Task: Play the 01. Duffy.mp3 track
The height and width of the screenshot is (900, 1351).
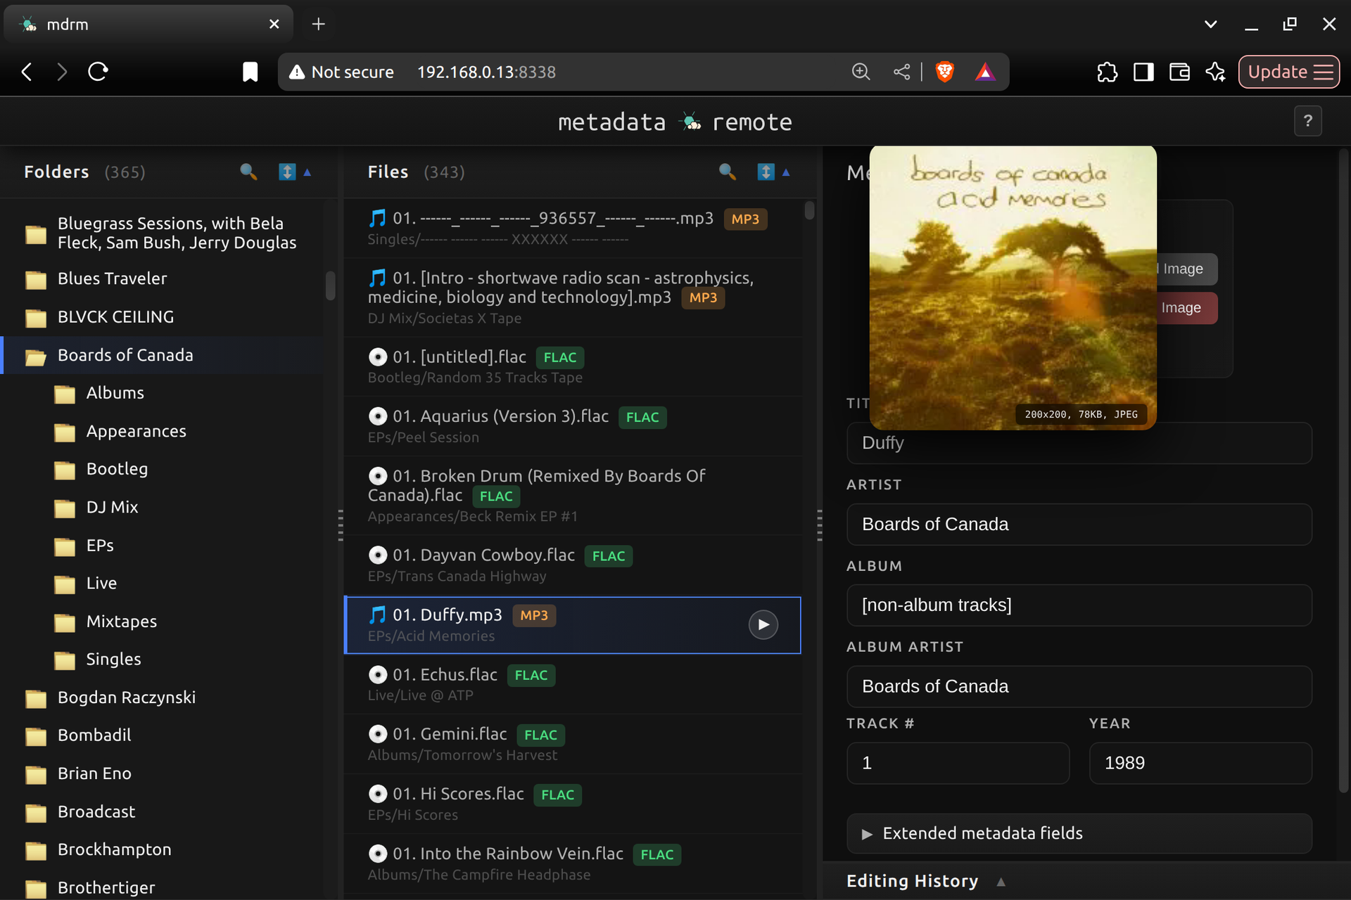Action: point(763,624)
